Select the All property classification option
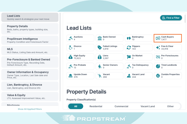The height and width of the screenshot is (124, 187). point(76,106)
